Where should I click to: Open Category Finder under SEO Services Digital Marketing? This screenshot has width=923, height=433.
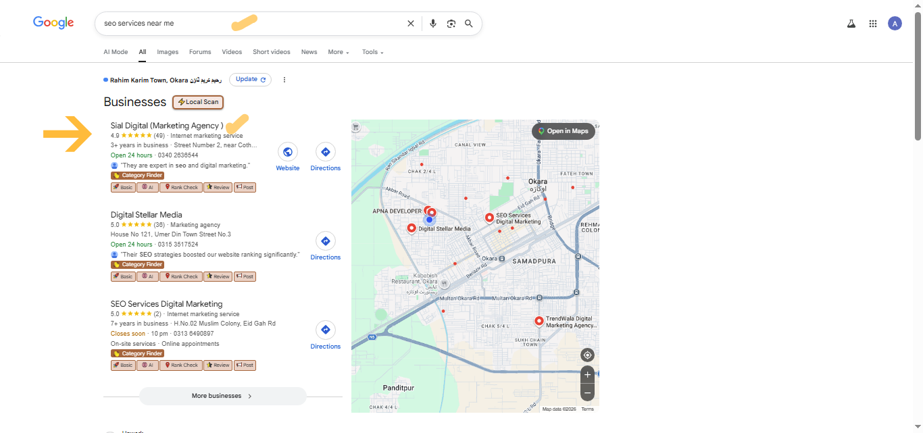(137, 353)
